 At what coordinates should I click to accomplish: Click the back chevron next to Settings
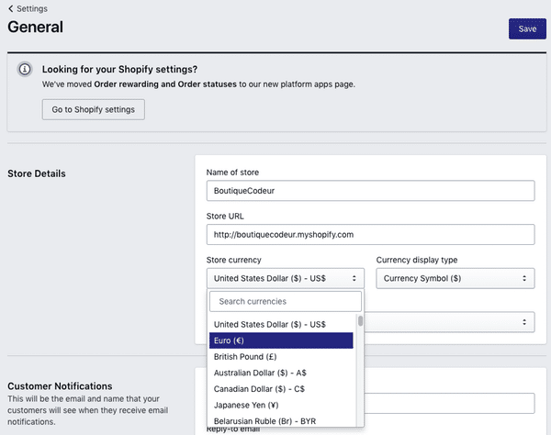point(11,8)
